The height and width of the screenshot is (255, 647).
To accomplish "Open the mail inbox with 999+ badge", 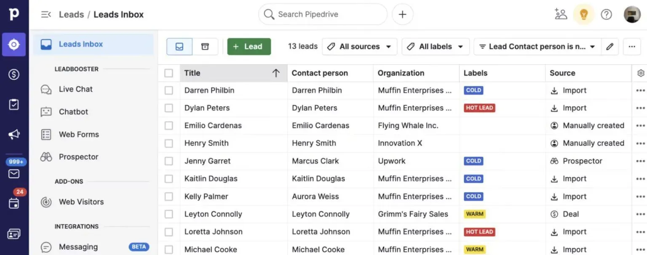I will [x=14, y=173].
